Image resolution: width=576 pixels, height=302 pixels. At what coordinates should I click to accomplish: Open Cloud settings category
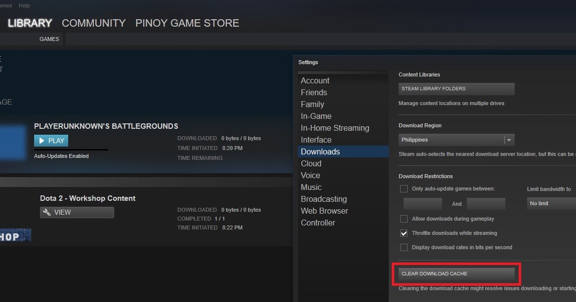click(x=343, y=163)
